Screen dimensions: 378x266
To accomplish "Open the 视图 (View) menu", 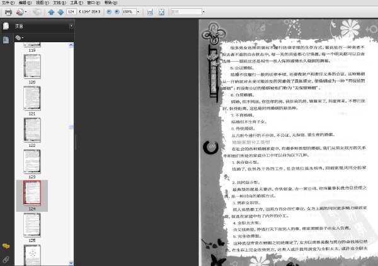I will click(42, 3).
